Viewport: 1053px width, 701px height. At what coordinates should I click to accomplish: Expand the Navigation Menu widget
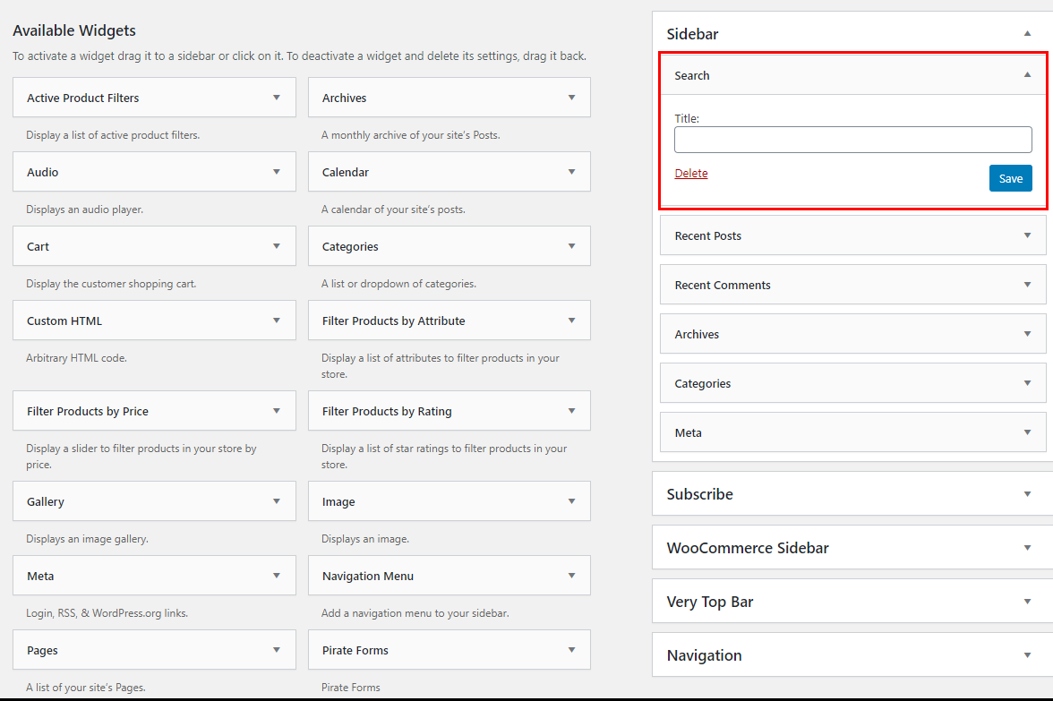click(571, 575)
